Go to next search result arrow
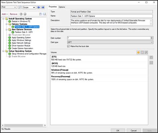The image size is (158, 133). (x=43, y=7)
